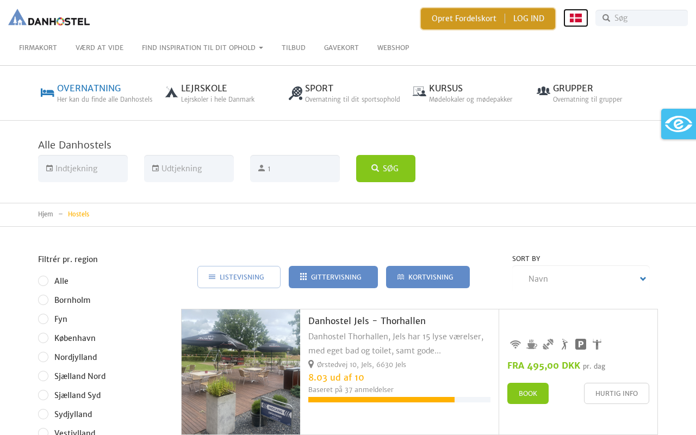The width and height of the screenshot is (696, 435).
Task: Open the Danhostel Jels - Thorhallen title link
Action: pyautogui.click(x=367, y=321)
